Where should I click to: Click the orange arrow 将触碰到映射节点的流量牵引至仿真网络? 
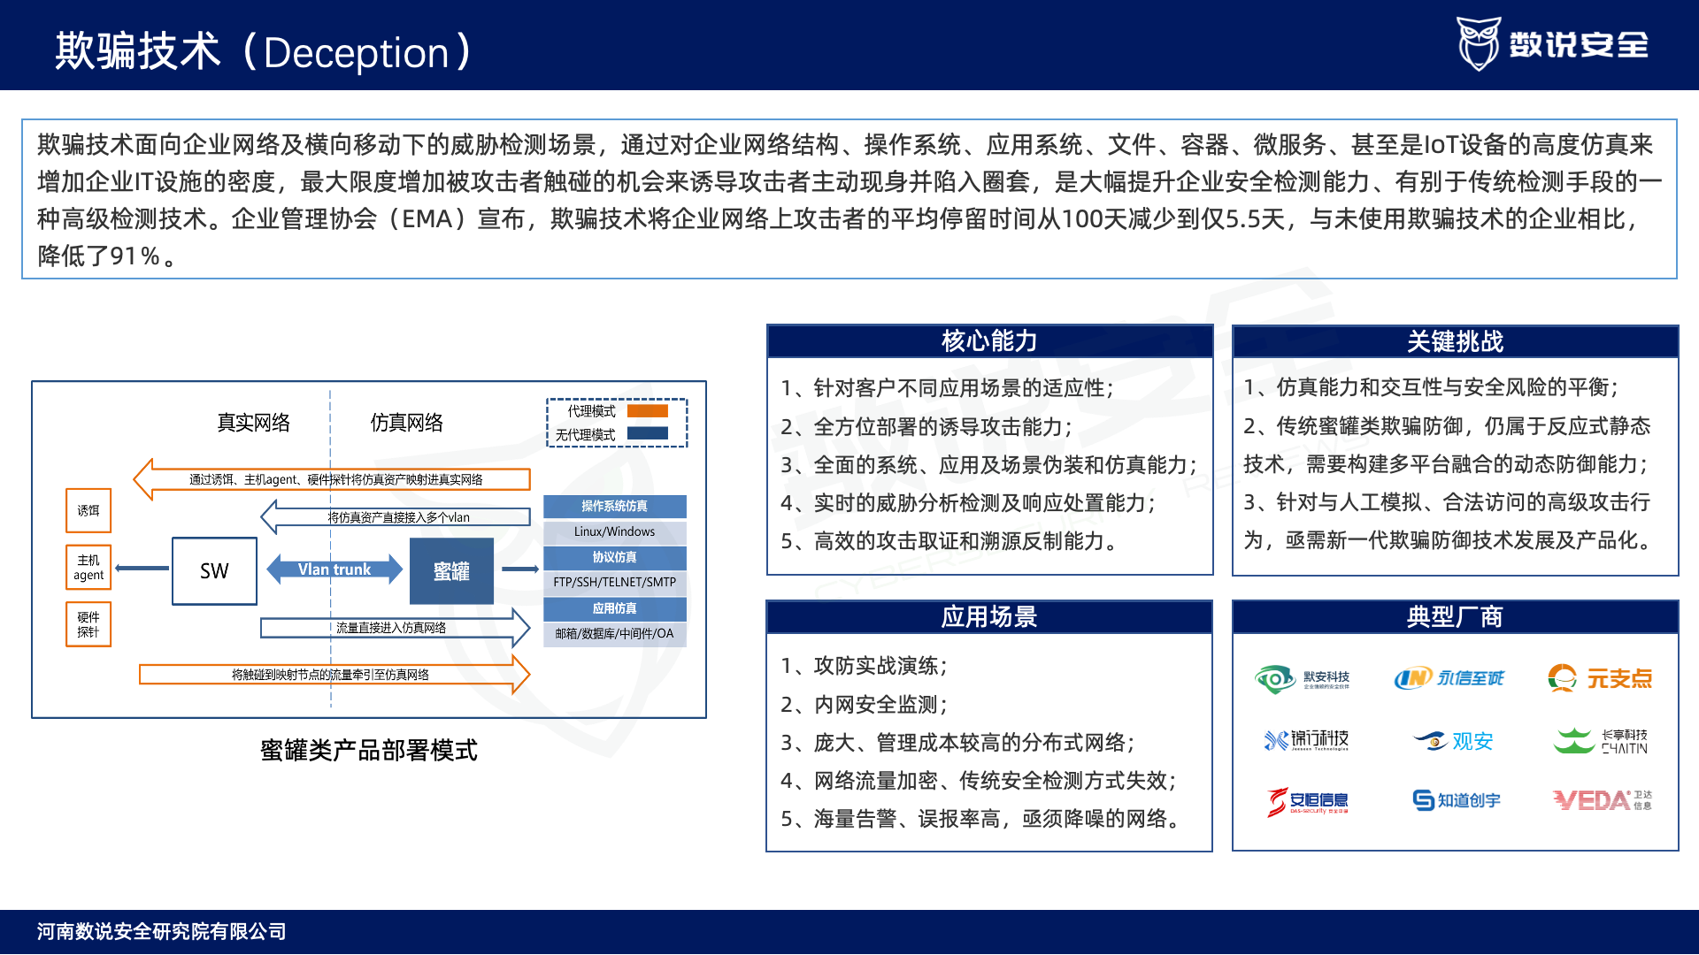[334, 675]
